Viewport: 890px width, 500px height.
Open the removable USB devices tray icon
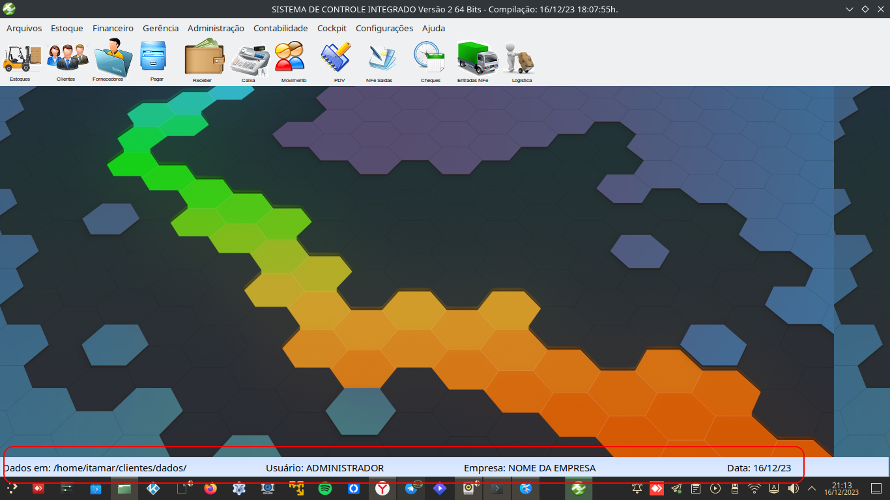coord(735,488)
